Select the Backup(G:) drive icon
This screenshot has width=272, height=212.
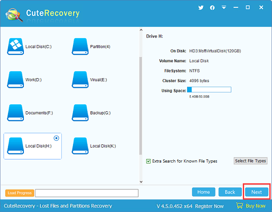[80, 113]
